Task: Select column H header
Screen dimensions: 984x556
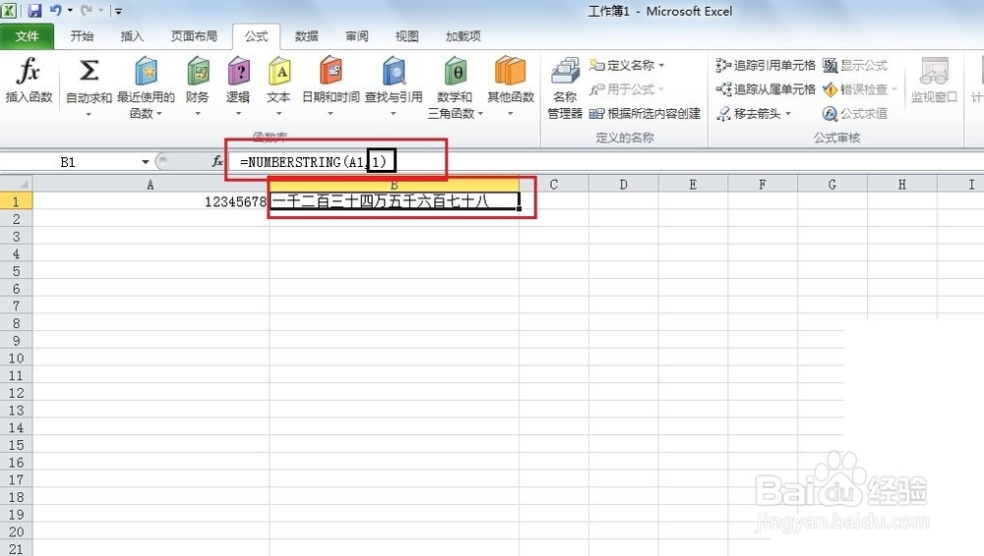Action: pyautogui.click(x=901, y=185)
